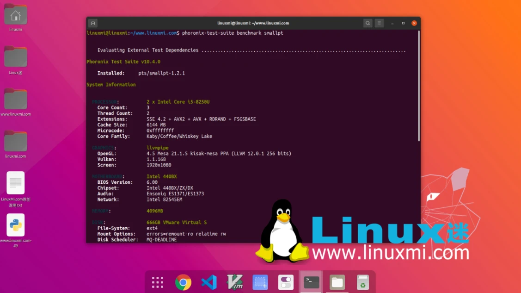Click the Intel 440BX/ZX/DX chipset value
Image resolution: width=521 pixels, height=293 pixels.
170,188
